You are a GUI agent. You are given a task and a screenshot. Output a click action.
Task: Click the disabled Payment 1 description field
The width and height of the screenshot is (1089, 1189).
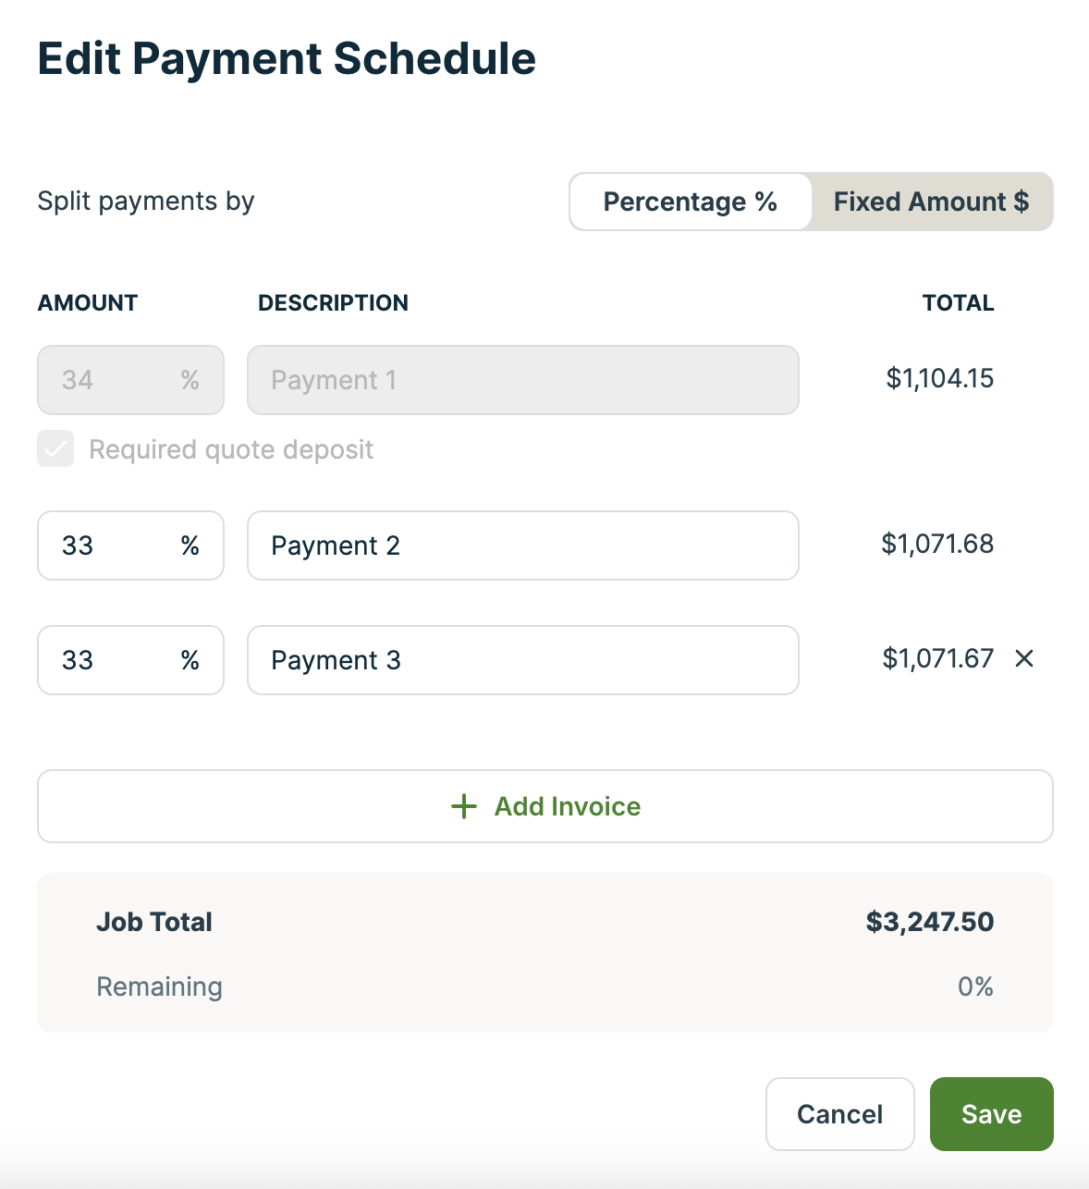click(x=523, y=380)
